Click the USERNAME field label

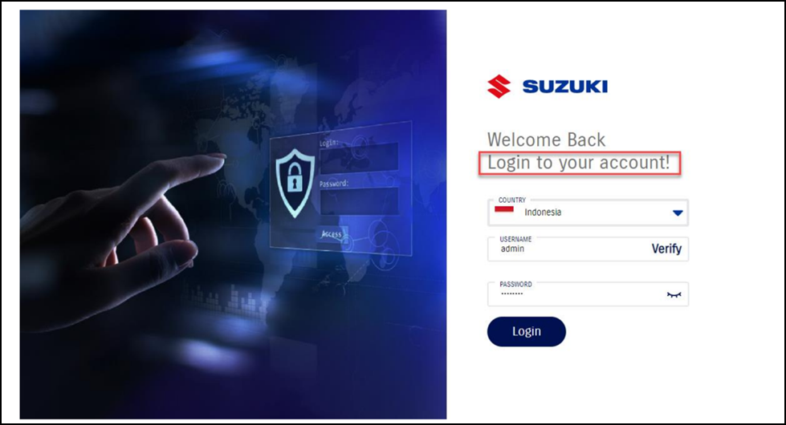[x=515, y=239]
